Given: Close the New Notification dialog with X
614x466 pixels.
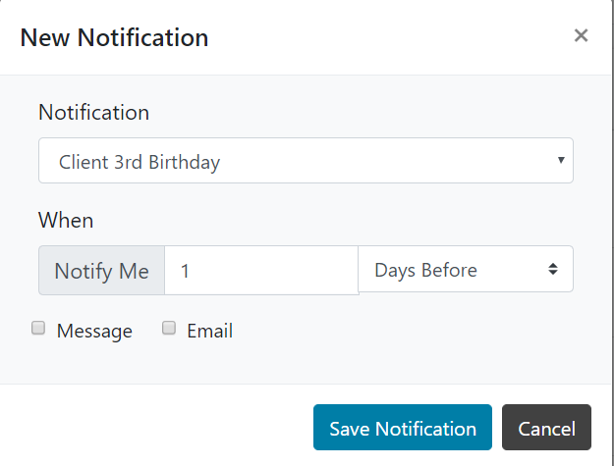Looking at the screenshot, I should point(581,36).
